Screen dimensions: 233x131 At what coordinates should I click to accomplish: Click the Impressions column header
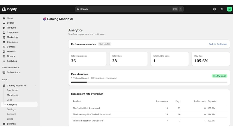[162, 101]
